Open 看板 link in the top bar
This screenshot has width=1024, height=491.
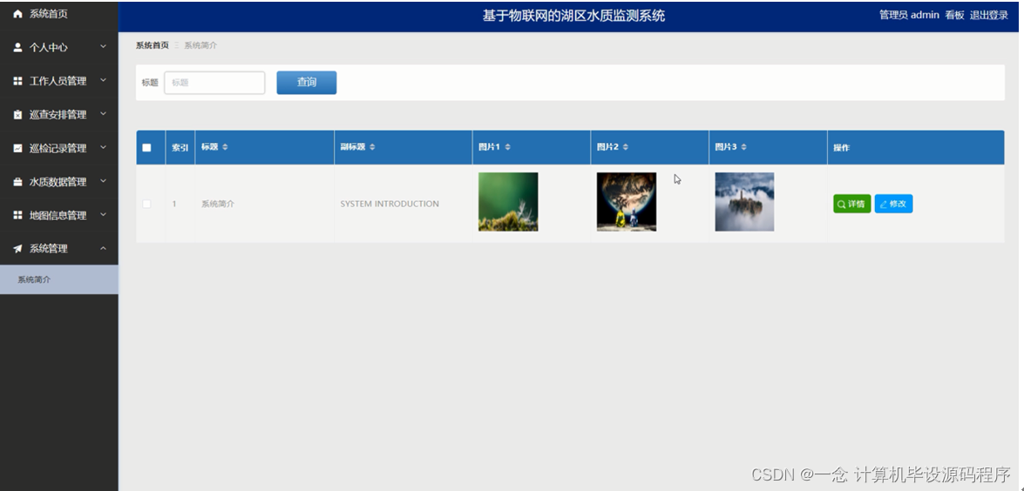pos(954,16)
